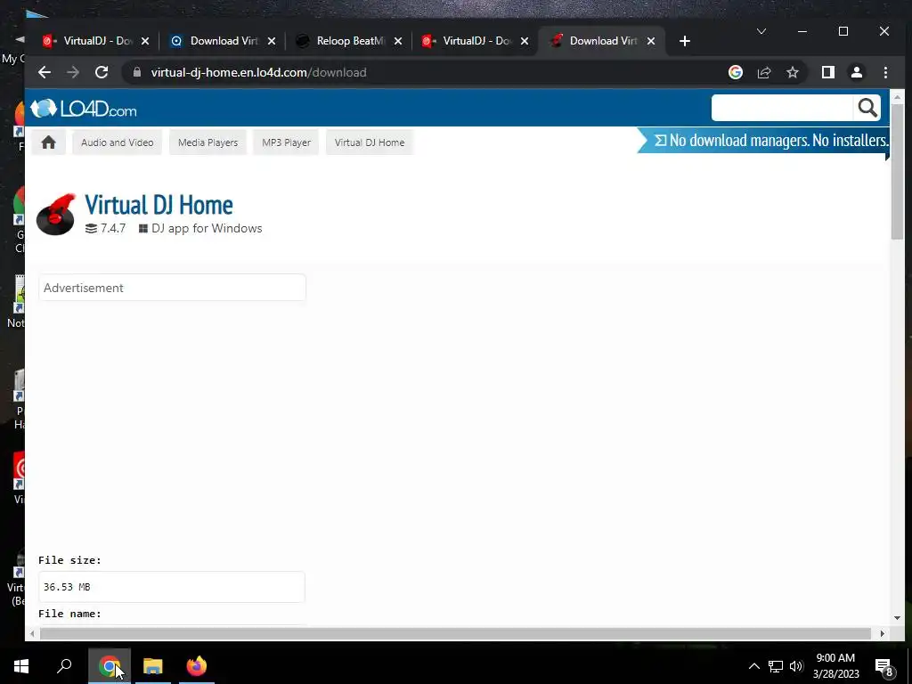The height and width of the screenshot is (684, 912).
Task: Go to LO4D home via house icon
Action: (x=48, y=142)
